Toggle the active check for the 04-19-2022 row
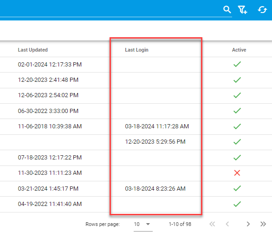 coord(237,204)
